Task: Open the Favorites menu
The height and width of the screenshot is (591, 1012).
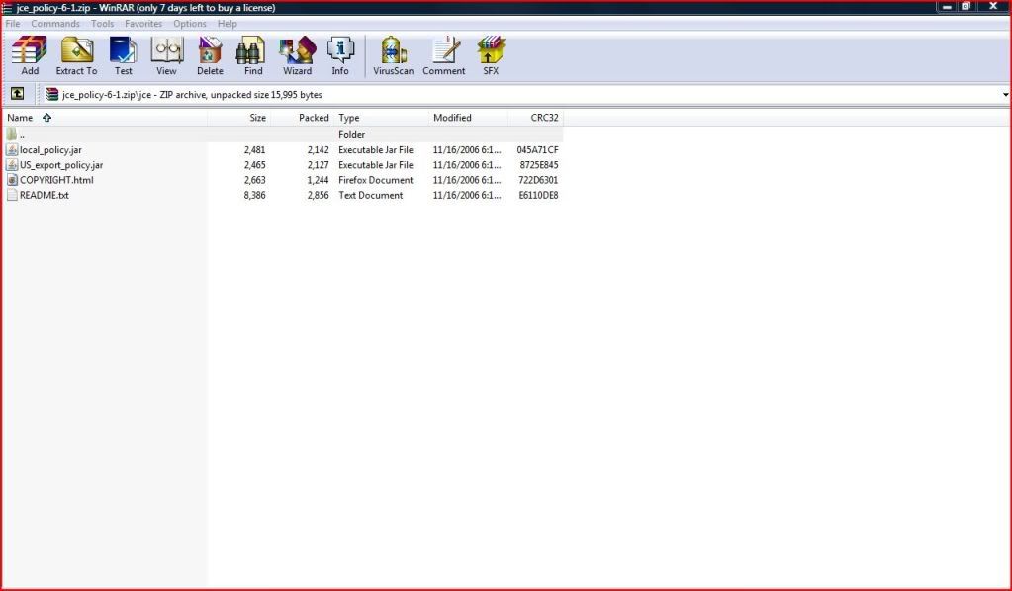Action: tap(143, 23)
